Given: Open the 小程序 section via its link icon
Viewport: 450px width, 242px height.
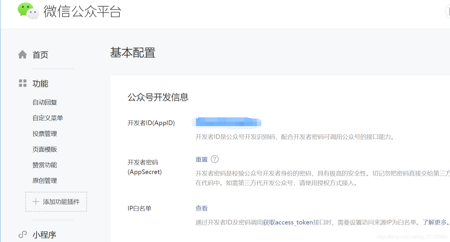Looking at the screenshot, I should 22,234.
